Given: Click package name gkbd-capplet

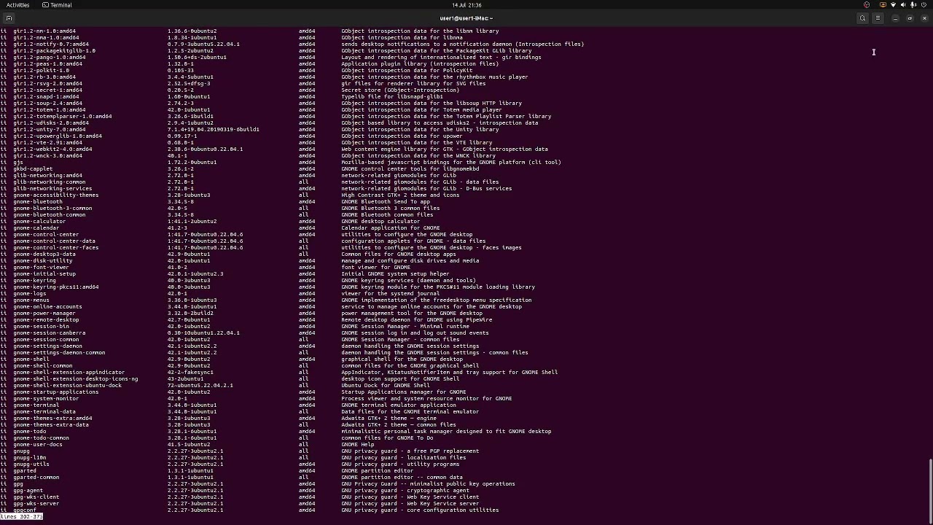Looking at the screenshot, I should click(33, 169).
